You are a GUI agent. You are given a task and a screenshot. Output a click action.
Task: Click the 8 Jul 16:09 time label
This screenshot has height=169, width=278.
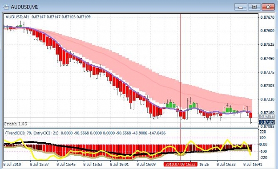click(146, 165)
